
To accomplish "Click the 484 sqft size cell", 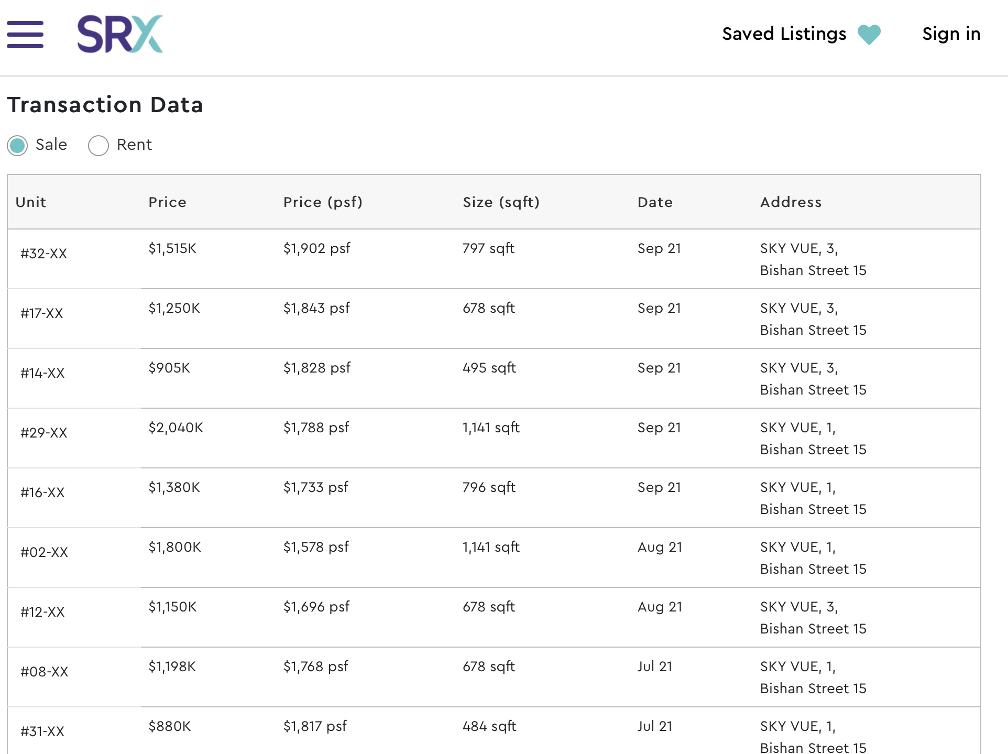I will tap(489, 726).
